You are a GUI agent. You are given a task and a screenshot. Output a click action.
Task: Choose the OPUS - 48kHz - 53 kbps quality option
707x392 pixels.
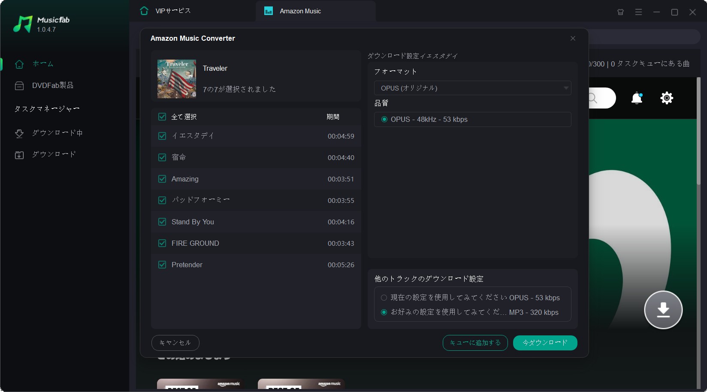point(385,120)
